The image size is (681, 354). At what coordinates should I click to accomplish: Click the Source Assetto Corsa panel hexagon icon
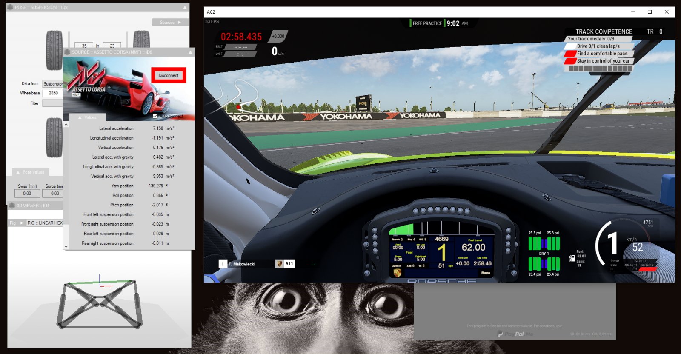point(67,52)
